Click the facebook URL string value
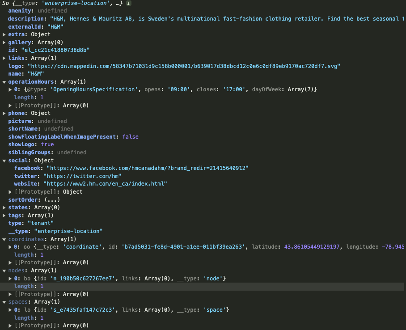The image size is (406, 330). point(147,168)
